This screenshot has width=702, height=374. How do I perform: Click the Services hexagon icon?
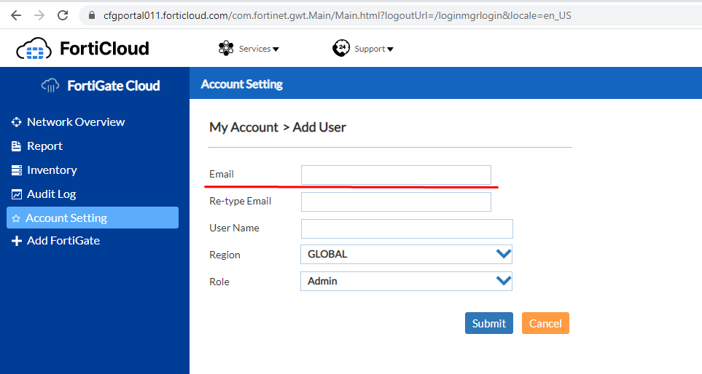226,48
